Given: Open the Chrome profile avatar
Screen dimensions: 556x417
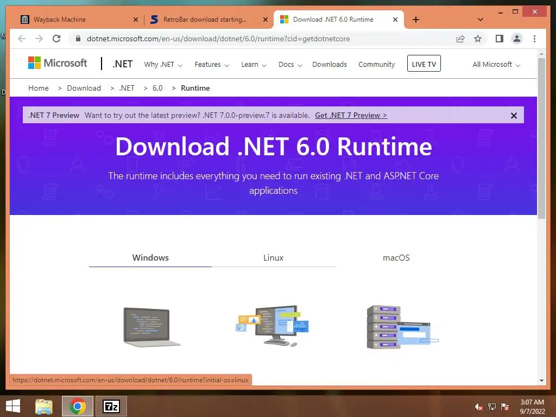Looking at the screenshot, I should click(x=517, y=39).
